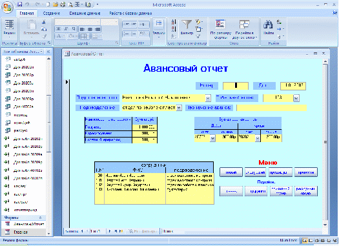This screenshot has height=246, width=339.
Task: Toggle the applied filter
Action: [x=198, y=36]
